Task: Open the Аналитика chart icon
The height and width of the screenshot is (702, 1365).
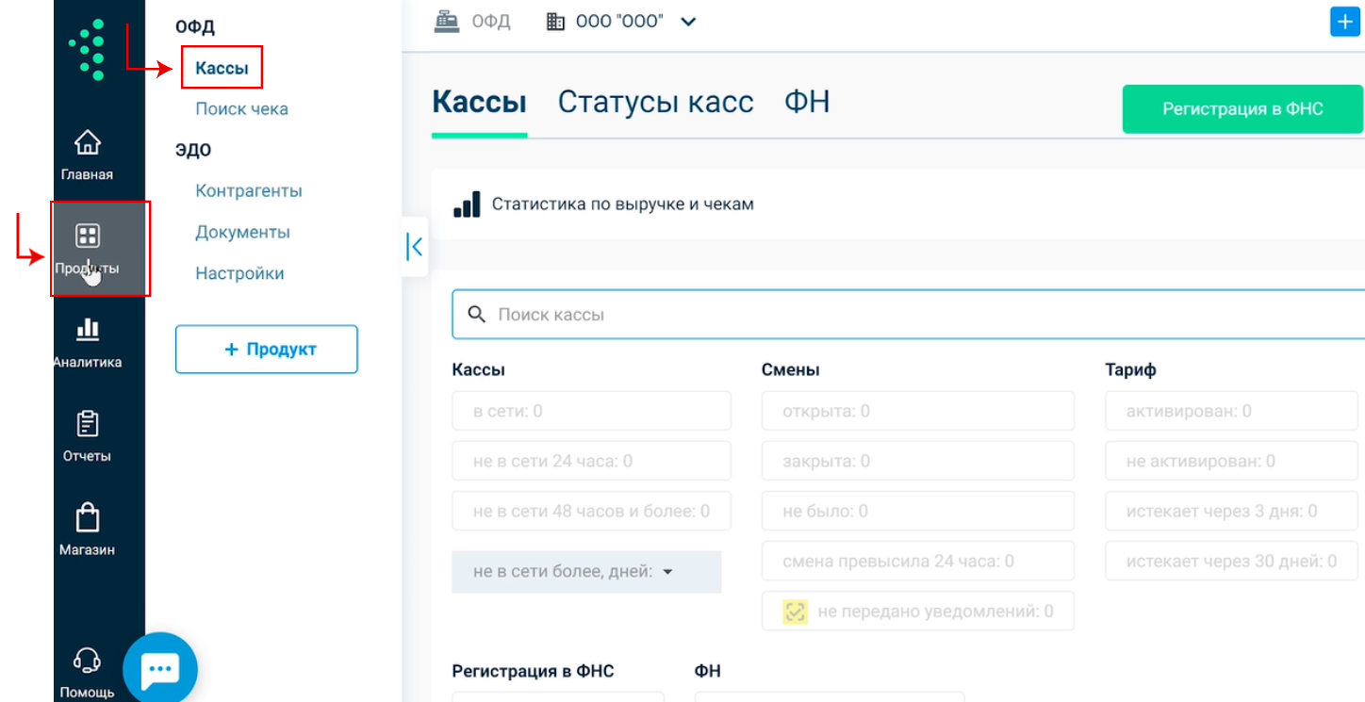Action: pos(87,331)
